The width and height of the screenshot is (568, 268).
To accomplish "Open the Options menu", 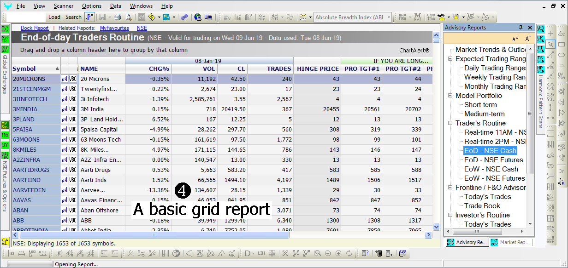I will tap(92, 6).
